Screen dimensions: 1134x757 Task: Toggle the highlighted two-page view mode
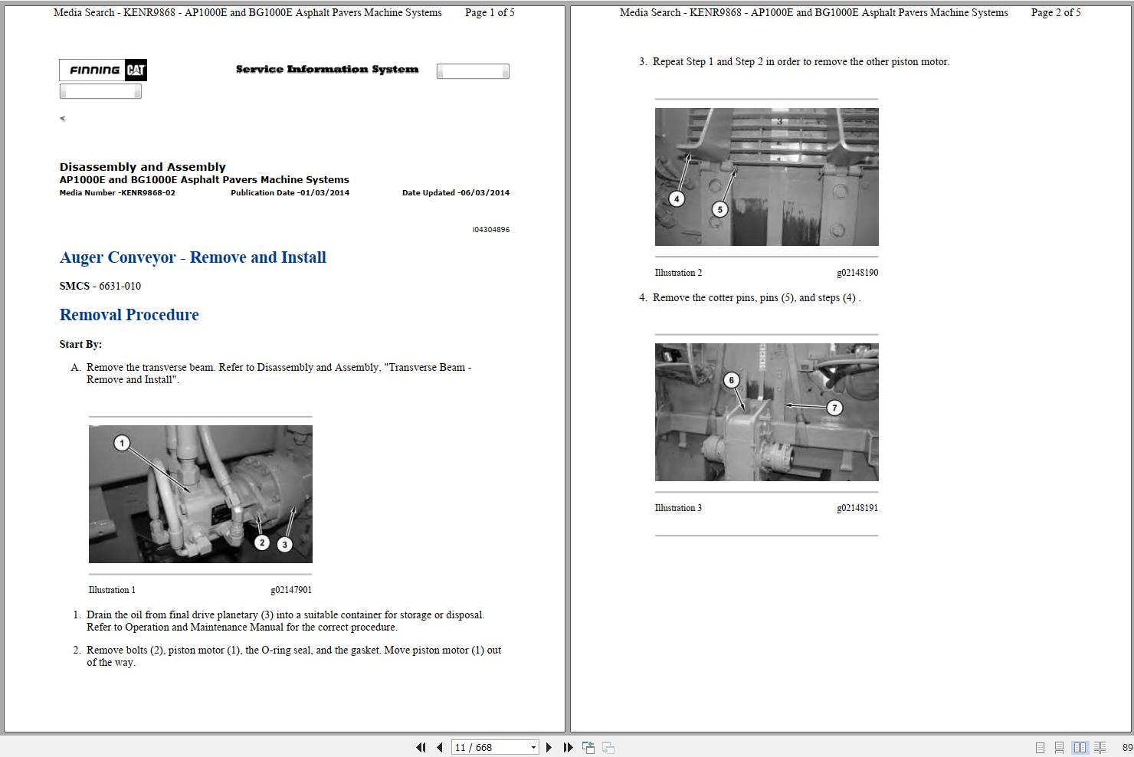click(x=1080, y=747)
